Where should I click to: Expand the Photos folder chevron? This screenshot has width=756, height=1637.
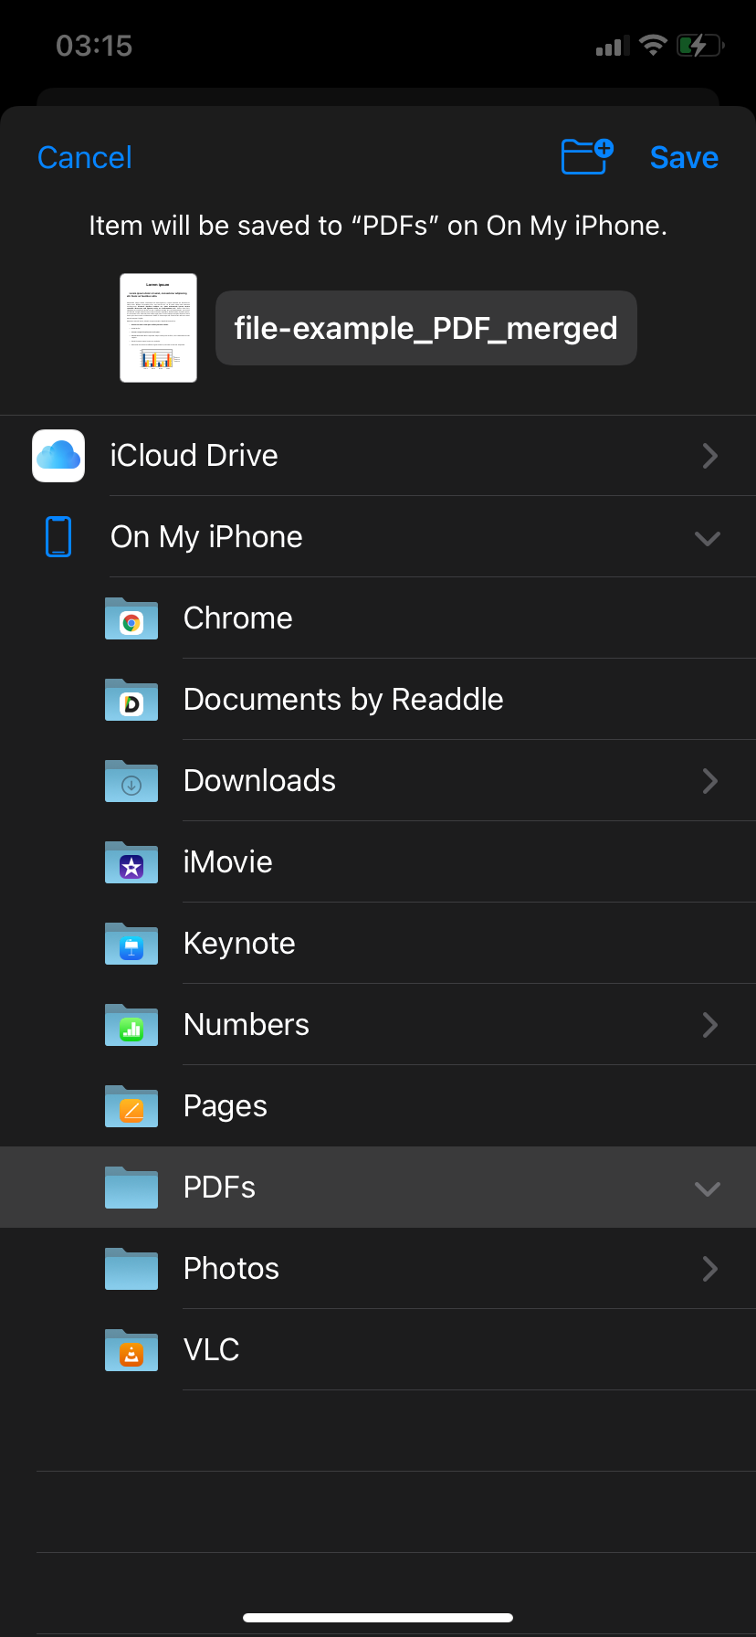point(709,1269)
